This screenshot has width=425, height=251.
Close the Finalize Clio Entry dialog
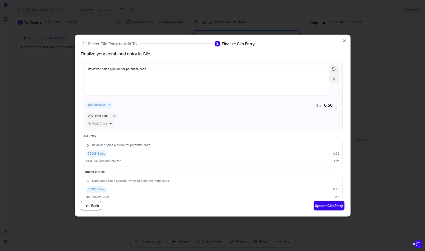click(x=344, y=41)
